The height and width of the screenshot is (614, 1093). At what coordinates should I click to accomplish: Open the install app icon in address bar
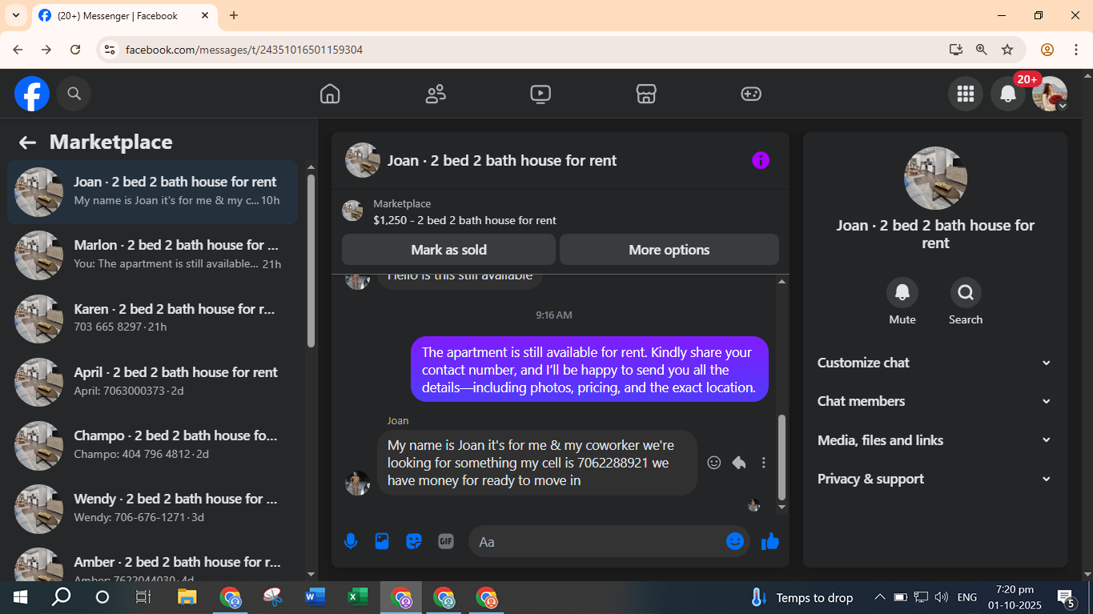click(955, 50)
